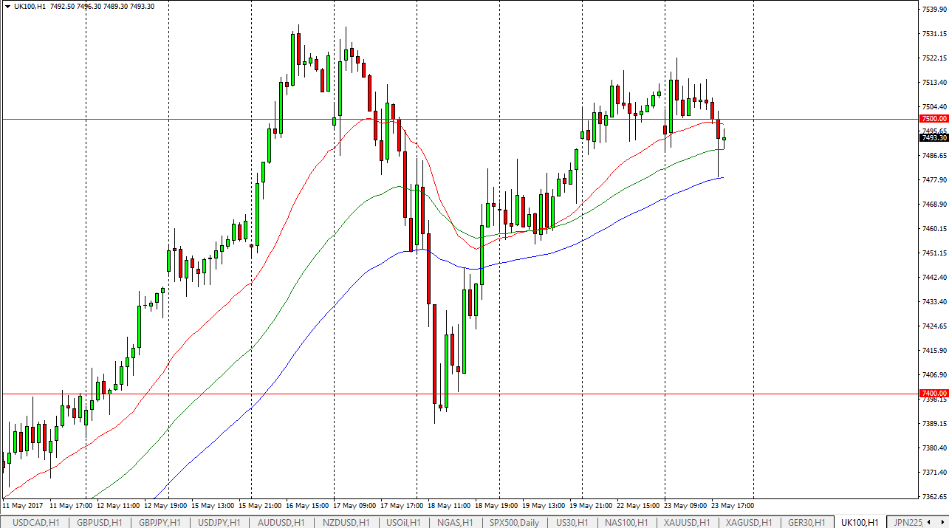Select the GBPJPY,H1 tab
This screenshot has height=528, width=949.
pos(160,522)
